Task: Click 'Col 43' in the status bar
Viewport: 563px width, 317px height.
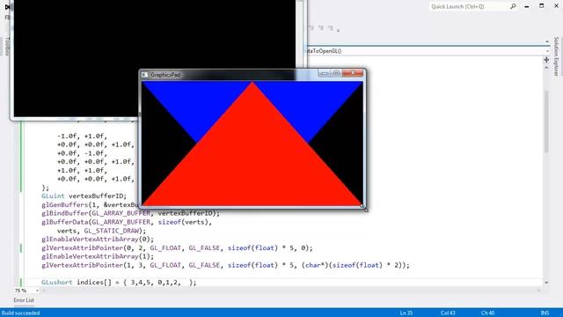Action: pos(448,313)
